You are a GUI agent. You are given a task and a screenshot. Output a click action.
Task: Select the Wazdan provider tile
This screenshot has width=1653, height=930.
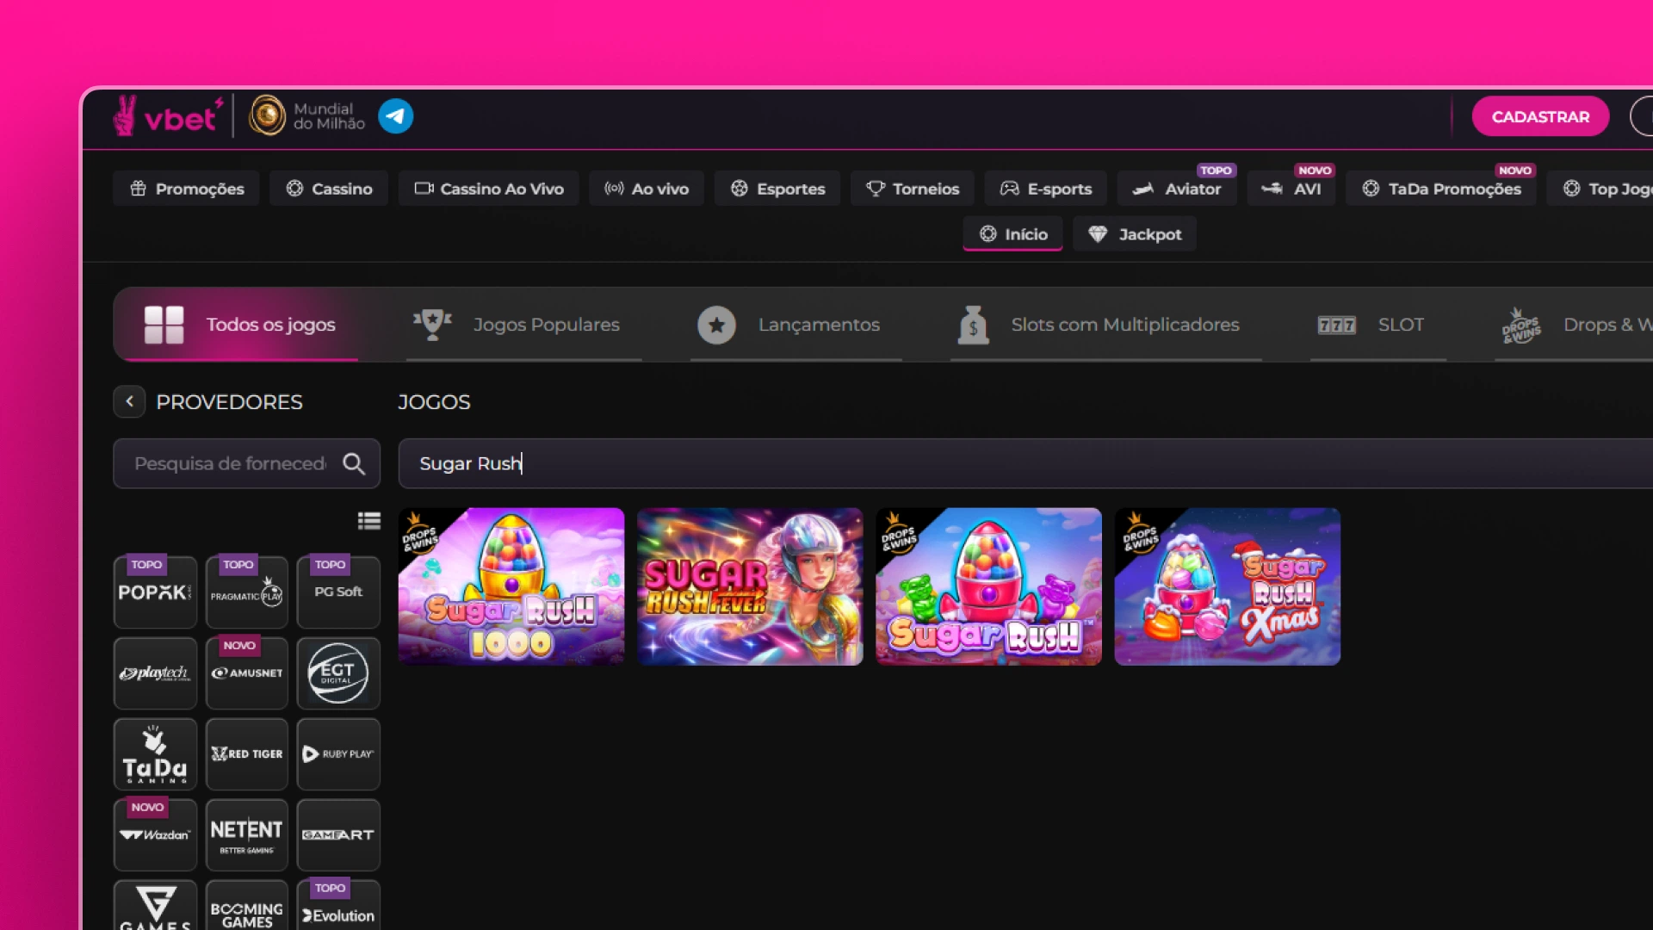pyautogui.click(x=155, y=835)
